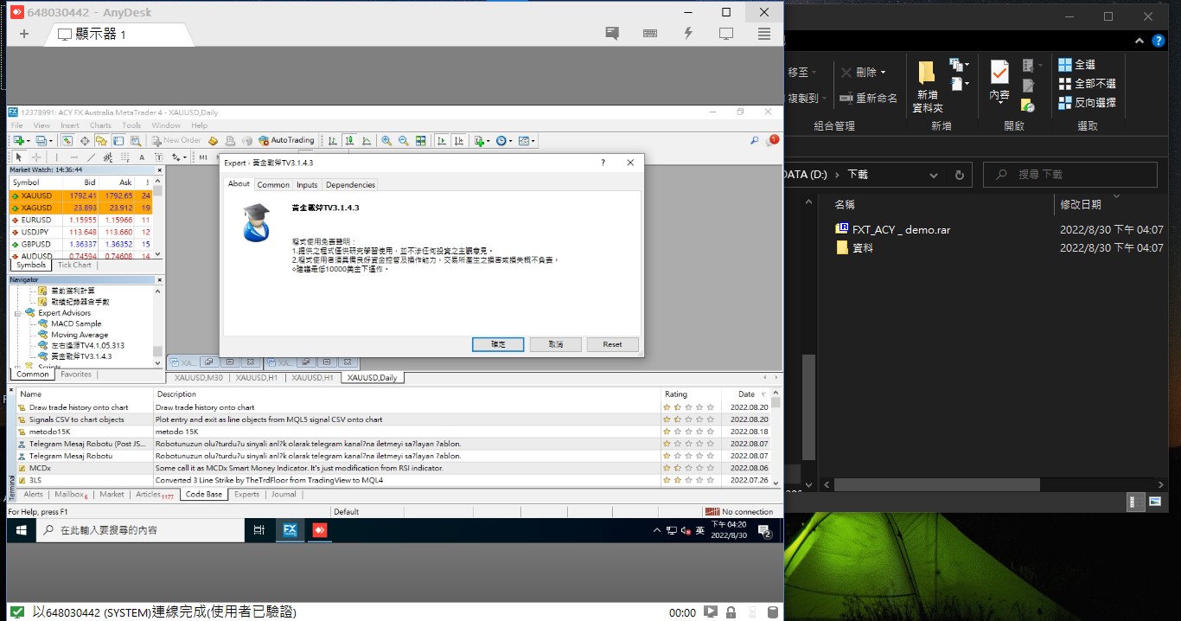The height and width of the screenshot is (621, 1181).
Task: Click 反向選擇 to invert selection
Action: click(x=1086, y=102)
